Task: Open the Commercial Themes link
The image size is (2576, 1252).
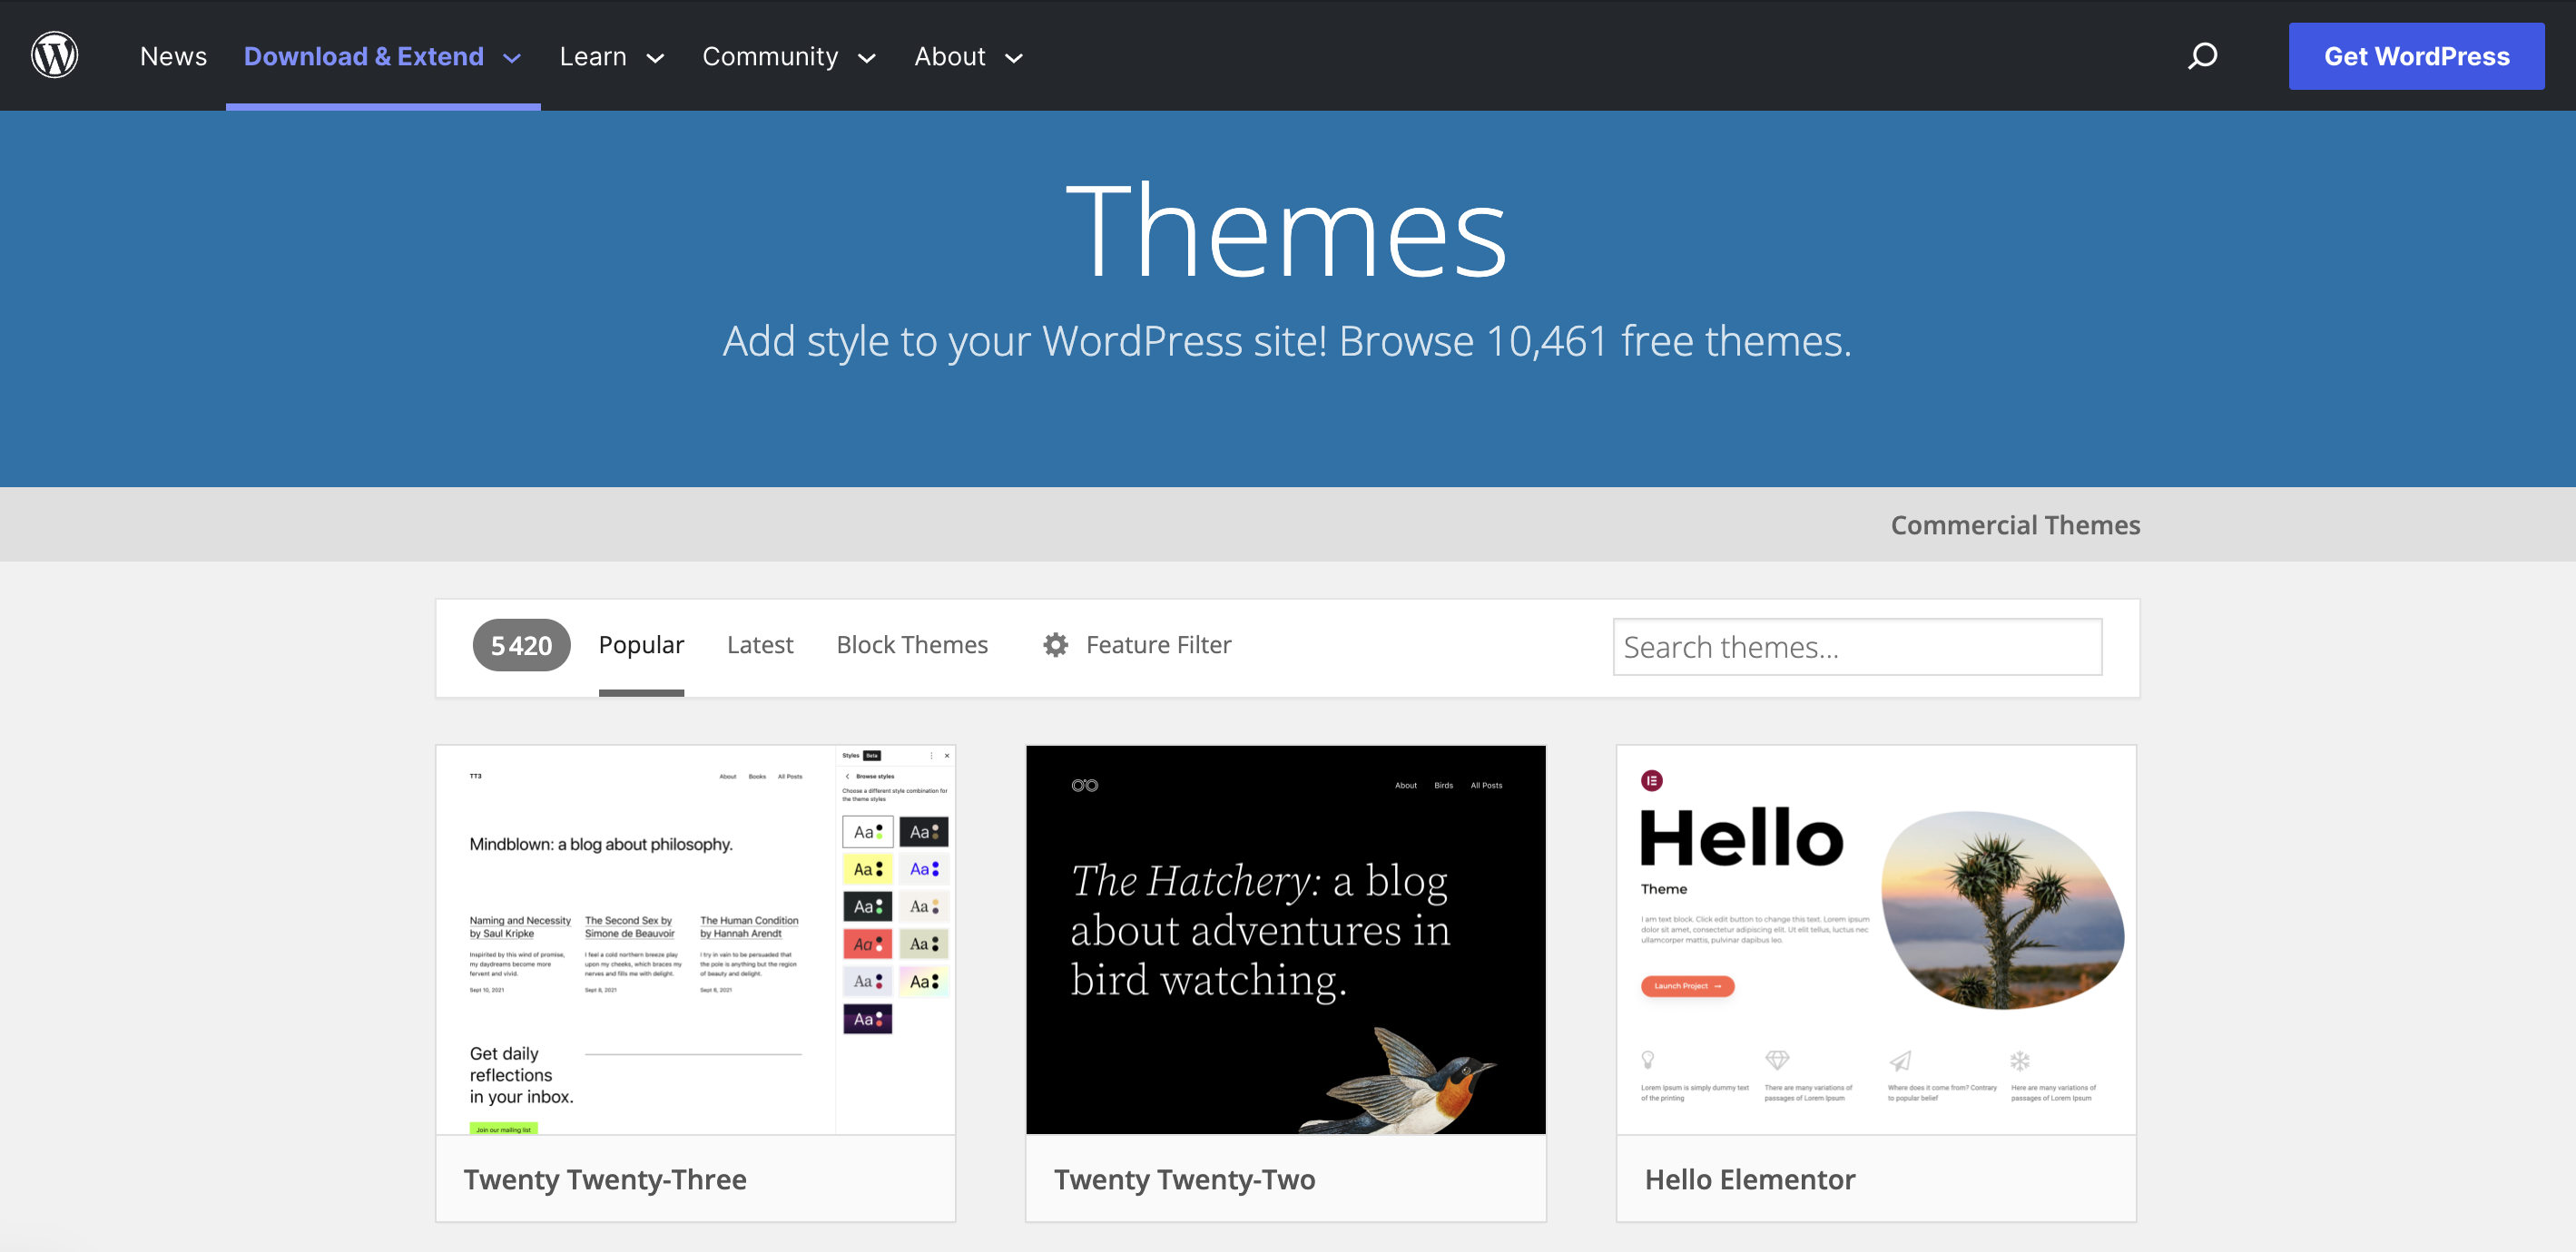Action: click(2015, 523)
